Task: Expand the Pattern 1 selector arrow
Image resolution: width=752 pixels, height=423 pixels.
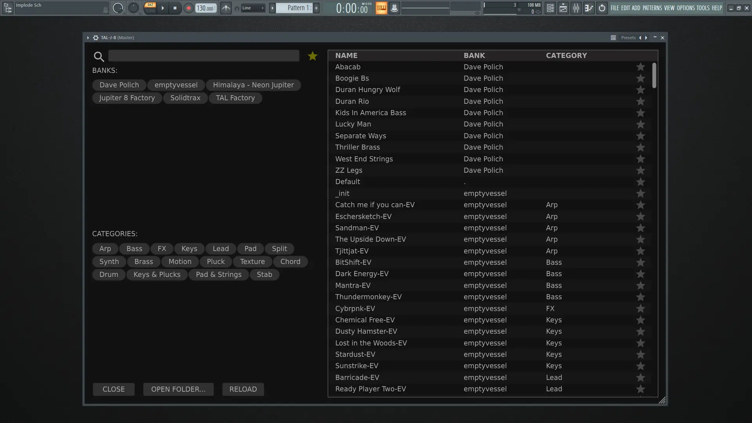Action: coord(272,8)
